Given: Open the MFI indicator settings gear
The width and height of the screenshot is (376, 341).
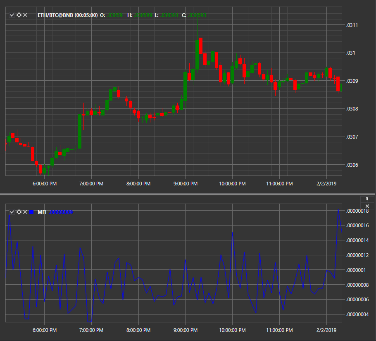Looking at the screenshot, I should coord(19,212).
